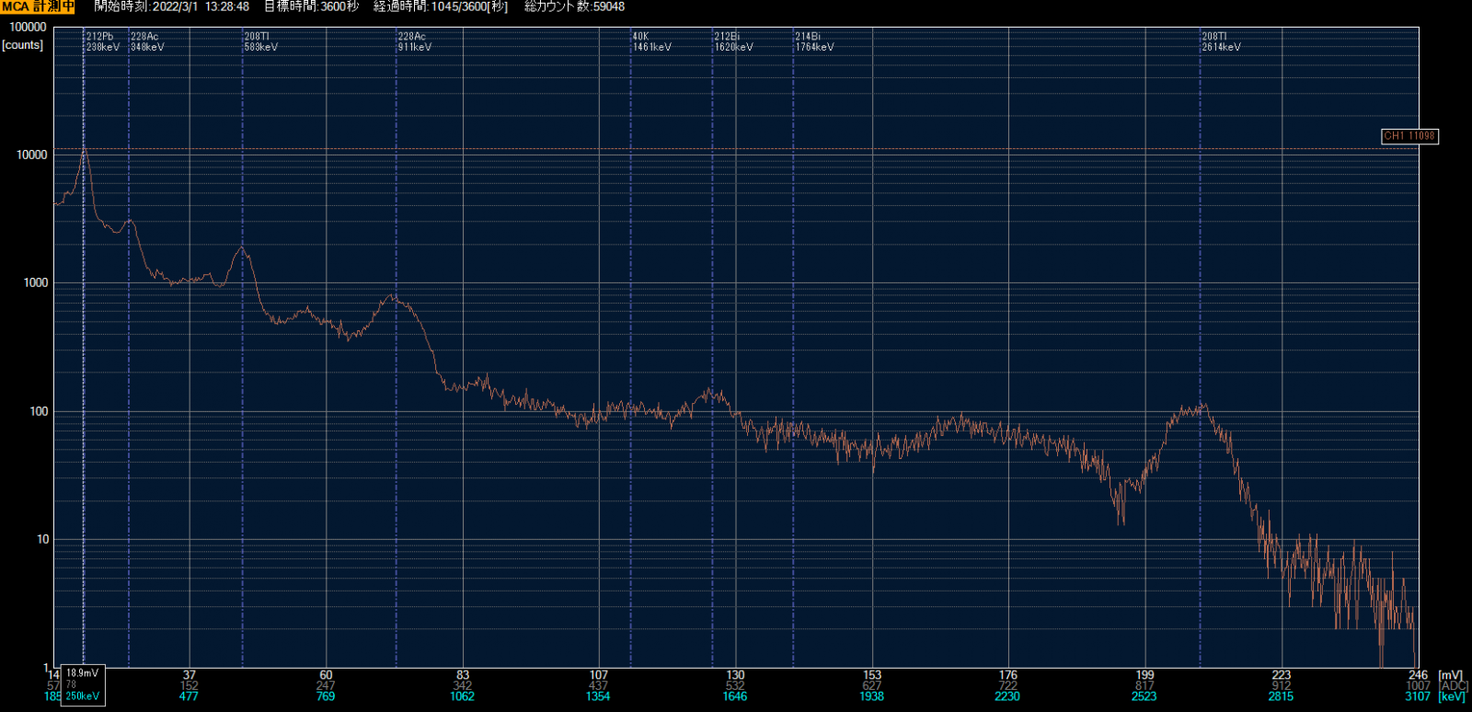Click the 目標時間 3600秒 target time field
The height and width of the screenshot is (712, 1472).
click(311, 6)
